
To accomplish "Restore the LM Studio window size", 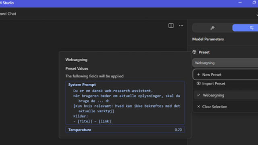I will click(254, 3).
